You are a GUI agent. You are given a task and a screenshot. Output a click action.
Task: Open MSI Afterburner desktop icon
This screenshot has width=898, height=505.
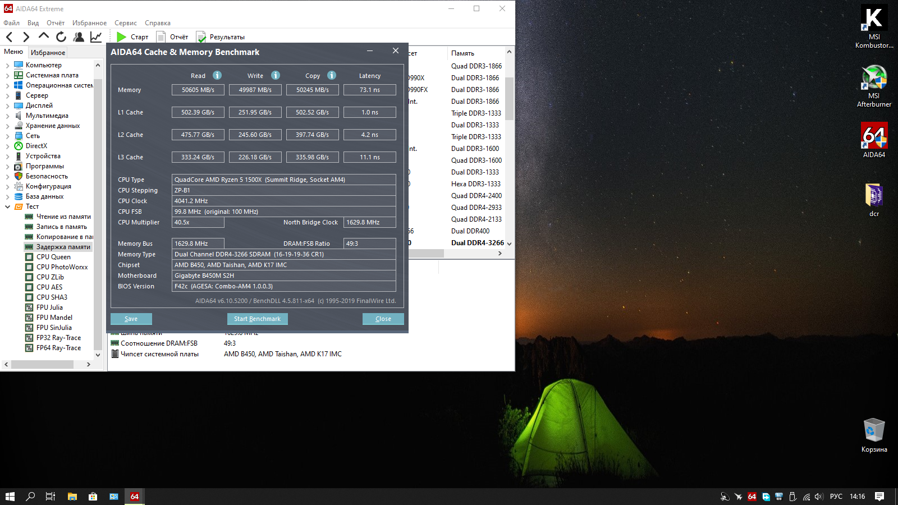874,86
